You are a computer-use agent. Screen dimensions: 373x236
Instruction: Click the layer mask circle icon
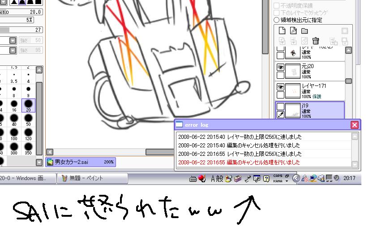click(345, 31)
